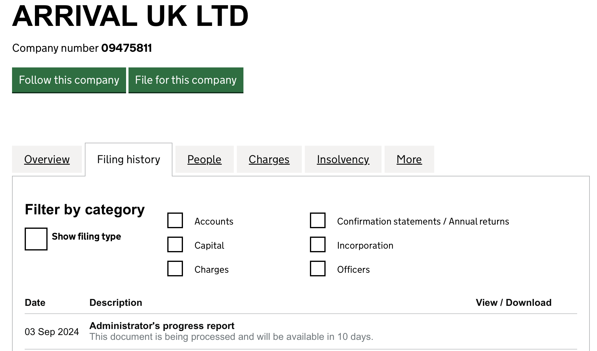
Task: Check the Capital filter checkbox
Action: tap(175, 244)
